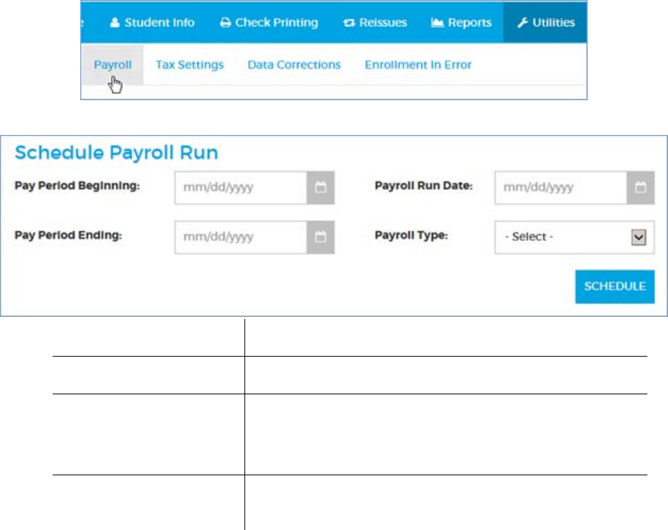
Task: Open the Reports menu
Action: tap(461, 23)
